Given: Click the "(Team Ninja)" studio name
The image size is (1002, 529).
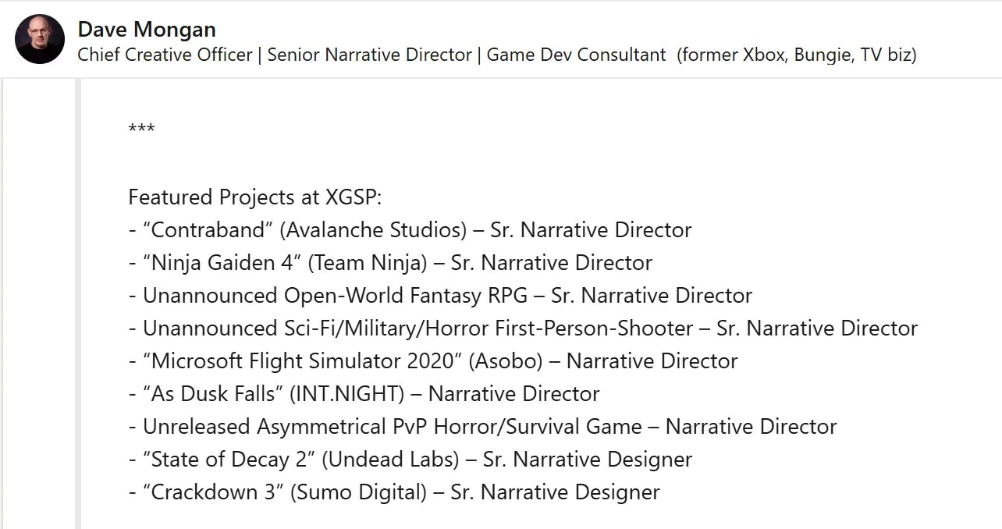Looking at the screenshot, I should tap(368, 263).
